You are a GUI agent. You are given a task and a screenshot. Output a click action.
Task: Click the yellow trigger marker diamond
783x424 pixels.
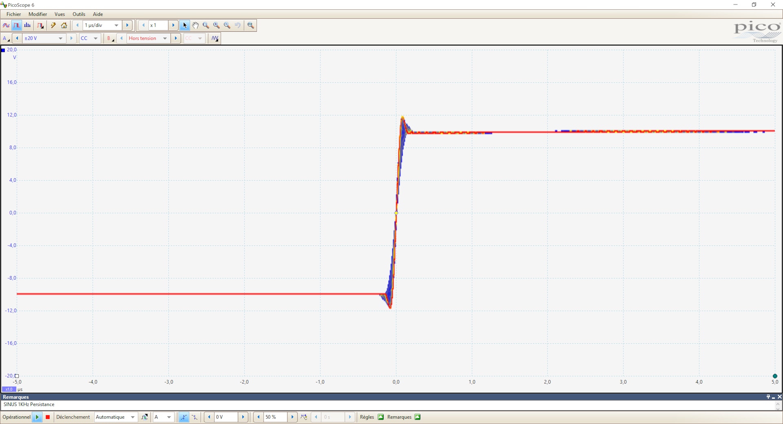tap(396, 213)
